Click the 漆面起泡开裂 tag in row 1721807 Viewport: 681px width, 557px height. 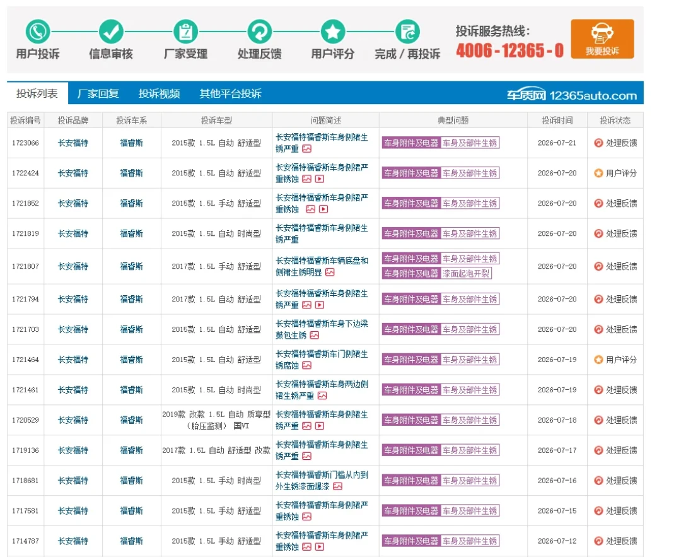pyautogui.click(x=466, y=273)
